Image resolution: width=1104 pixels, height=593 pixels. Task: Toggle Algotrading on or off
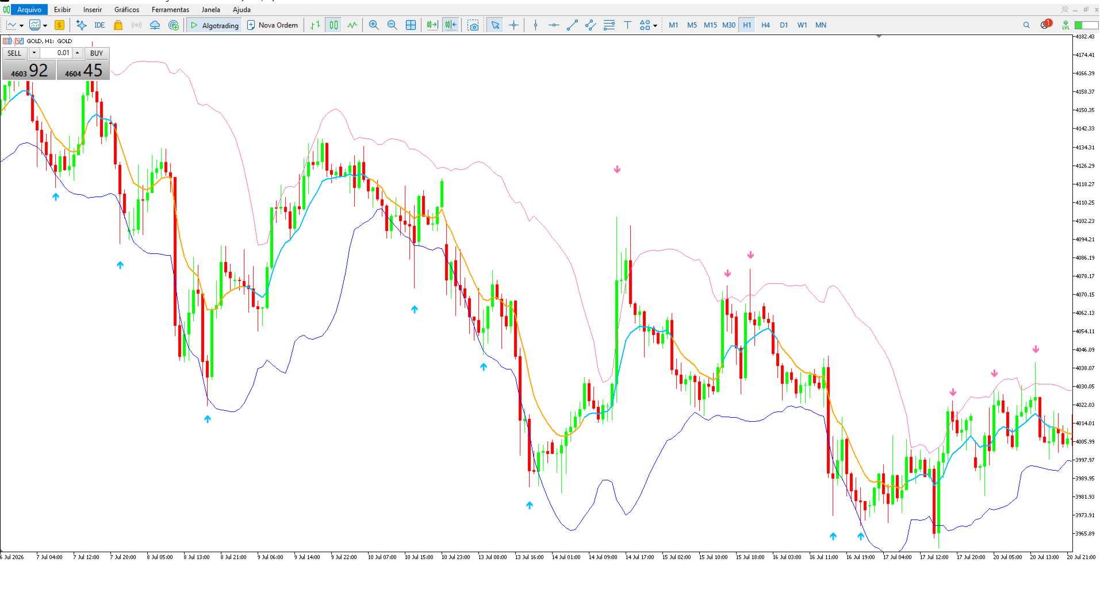tap(214, 25)
